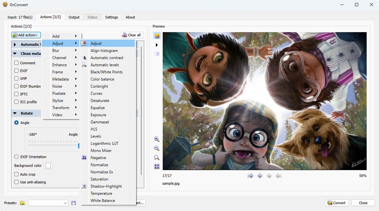The height and width of the screenshot is (211, 379).
Task: Fit preview image to window
Action: pos(157,166)
